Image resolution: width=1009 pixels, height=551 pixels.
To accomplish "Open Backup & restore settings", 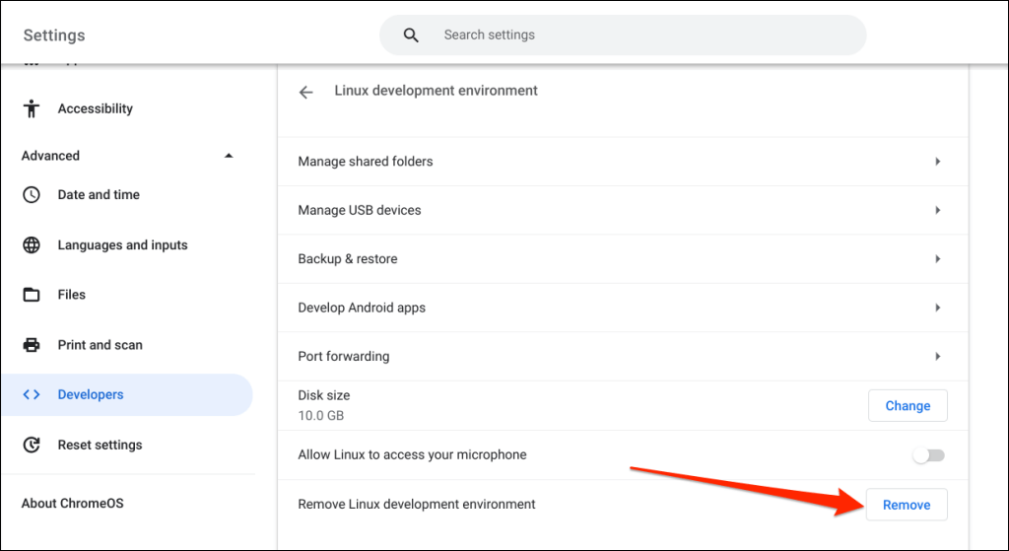I will tap(348, 259).
